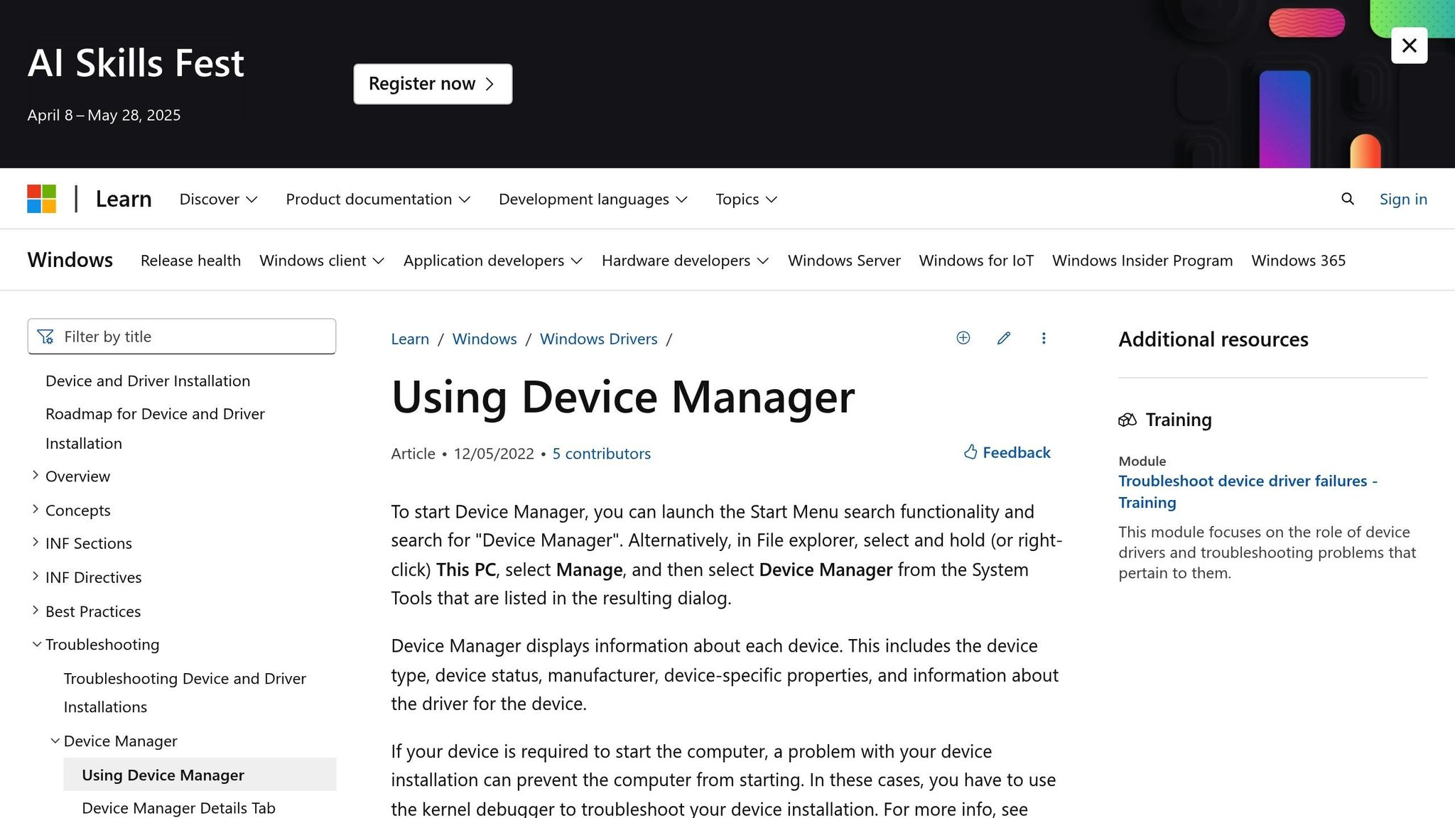Open the Discover dropdown menu
Image resolution: width=1455 pixels, height=818 pixels.
coord(218,199)
